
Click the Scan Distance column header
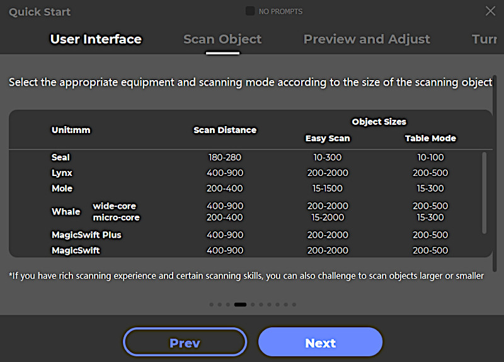point(225,130)
